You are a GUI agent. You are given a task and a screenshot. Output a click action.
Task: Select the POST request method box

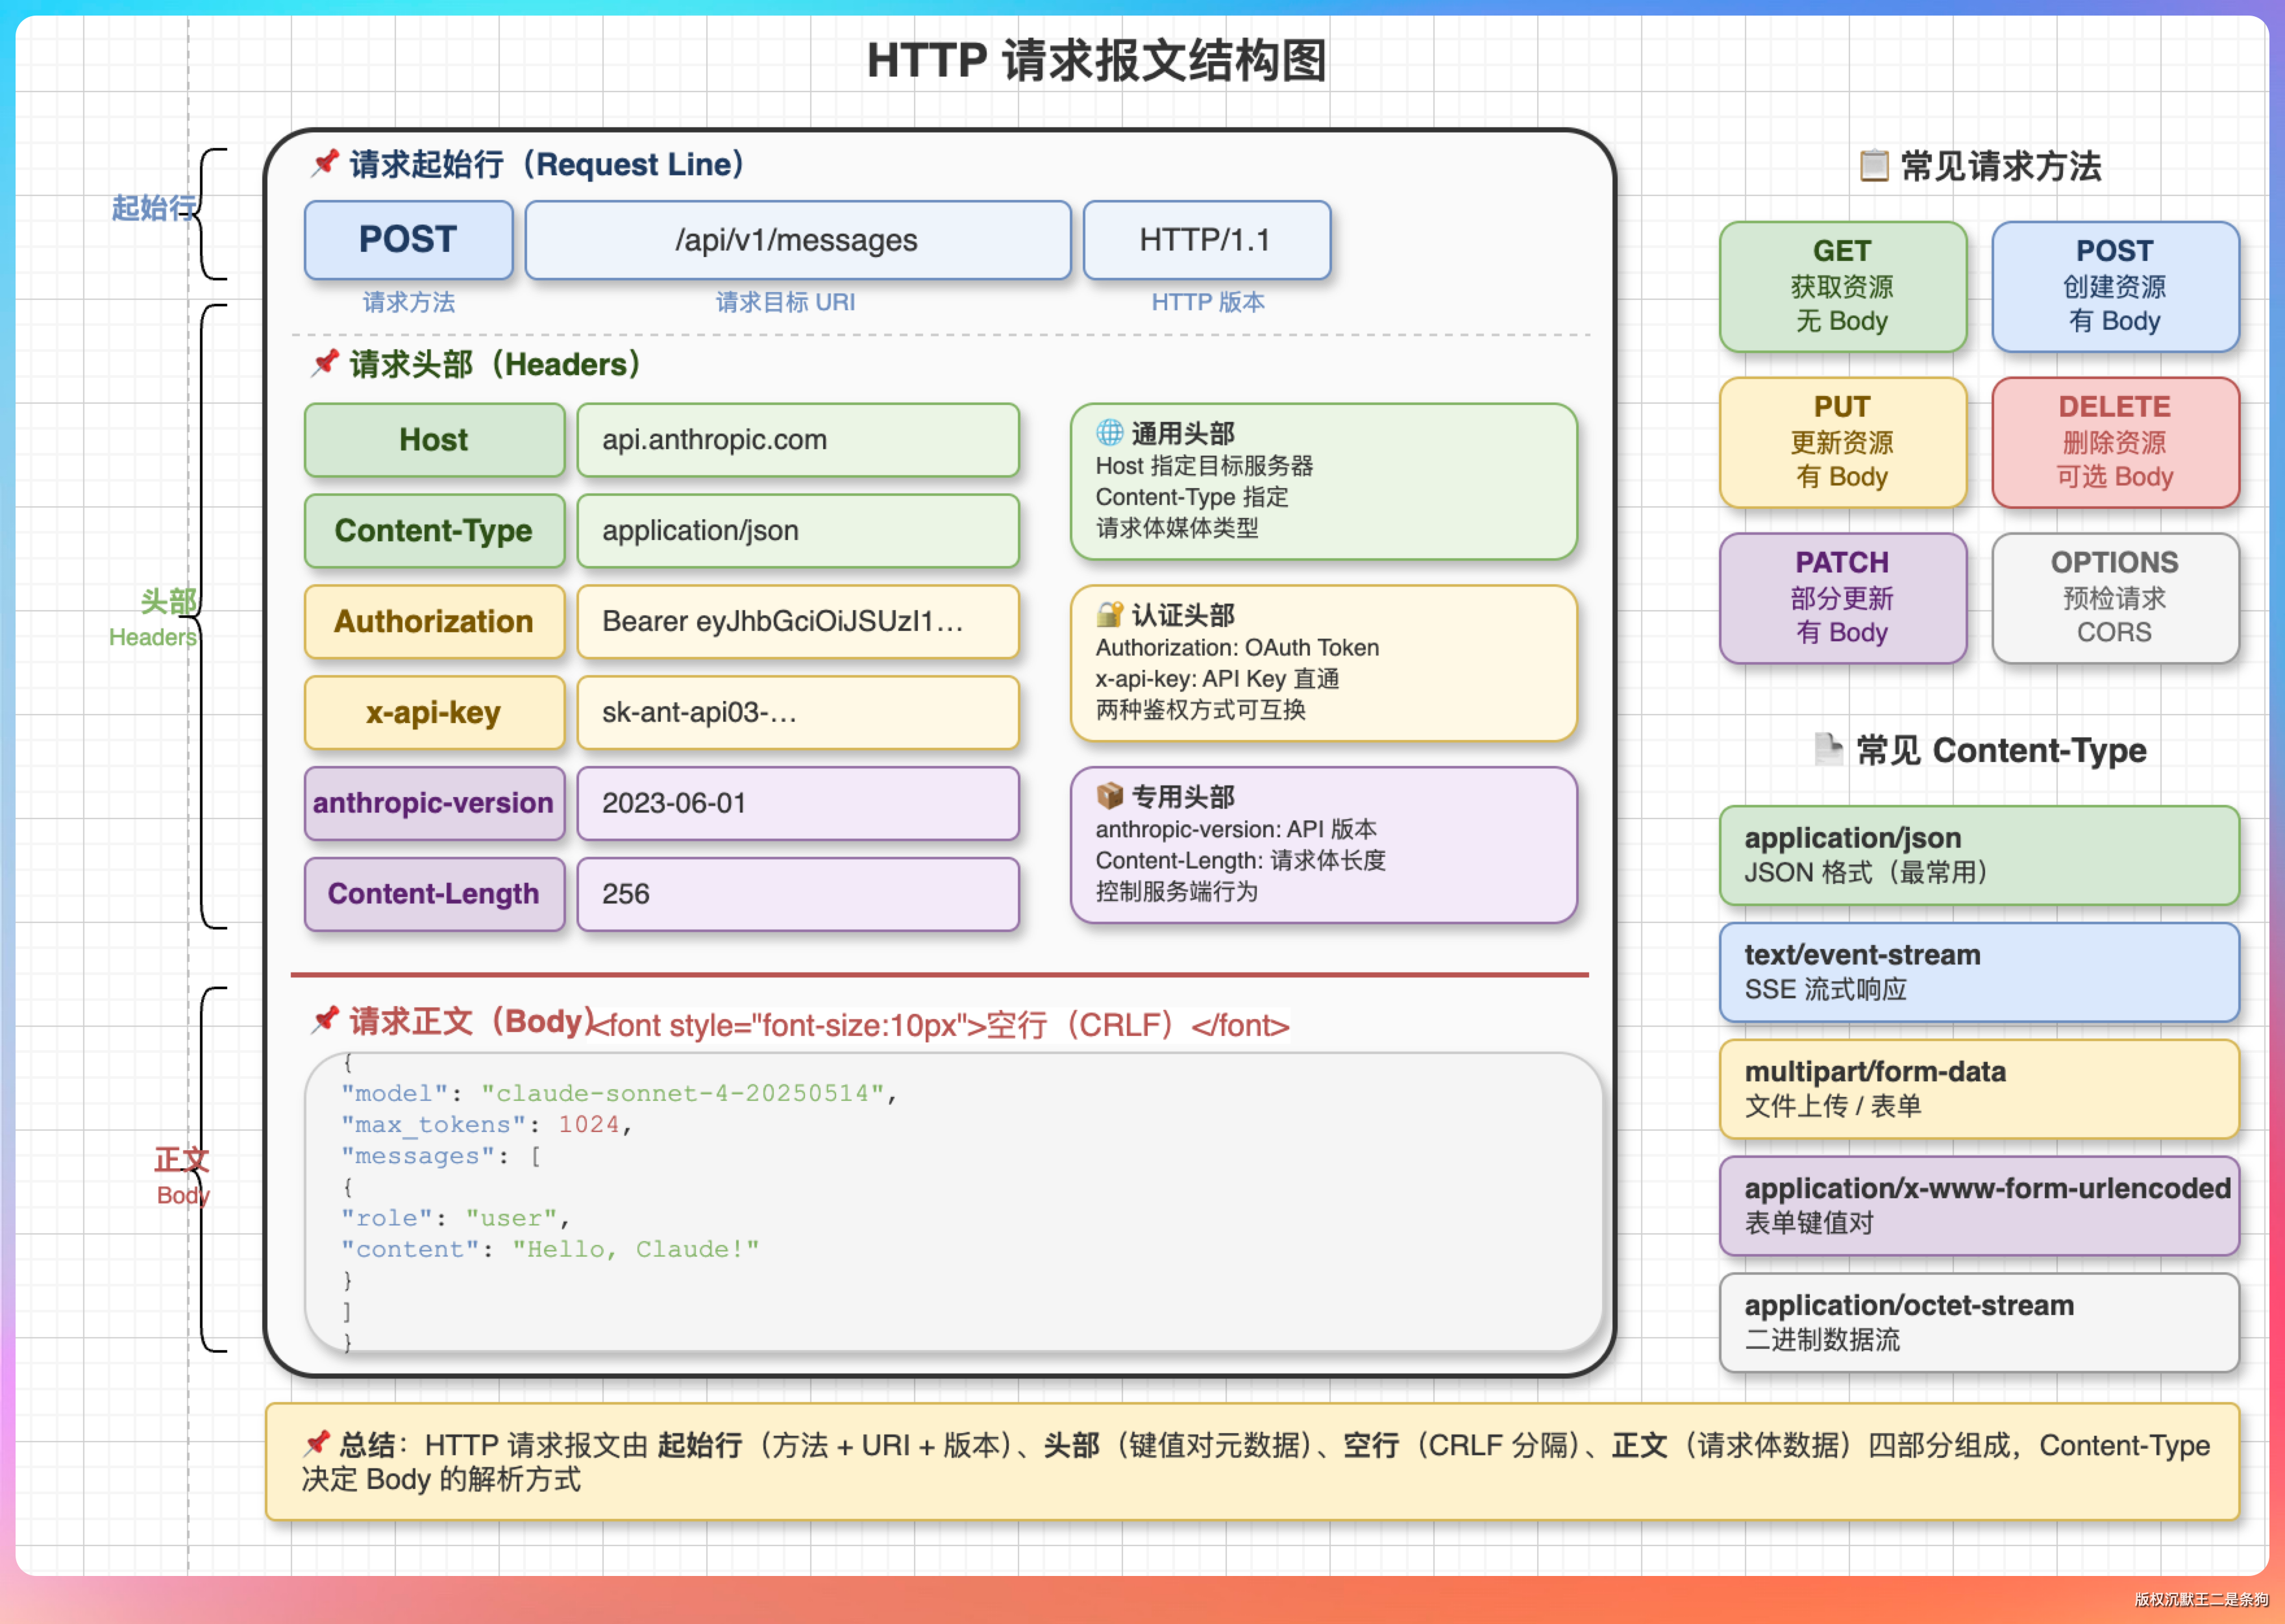tap(408, 240)
